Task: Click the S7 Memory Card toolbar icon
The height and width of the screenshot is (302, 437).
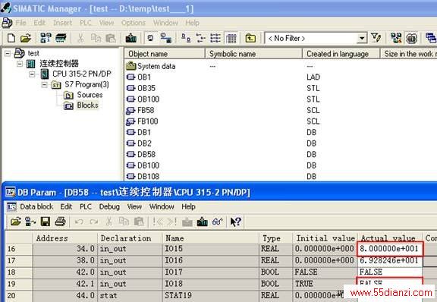Action: point(61,38)
